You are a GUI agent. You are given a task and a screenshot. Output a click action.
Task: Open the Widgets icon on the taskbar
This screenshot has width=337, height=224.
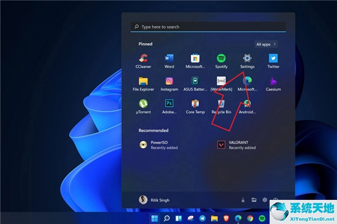coord(179,218)
